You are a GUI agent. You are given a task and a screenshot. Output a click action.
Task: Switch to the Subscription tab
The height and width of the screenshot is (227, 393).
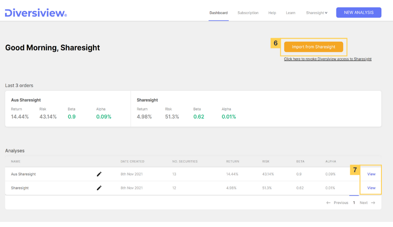point(248,13)
